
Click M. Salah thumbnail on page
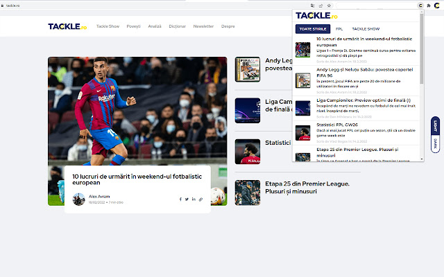pyautogui.click(x=248, y=152)
